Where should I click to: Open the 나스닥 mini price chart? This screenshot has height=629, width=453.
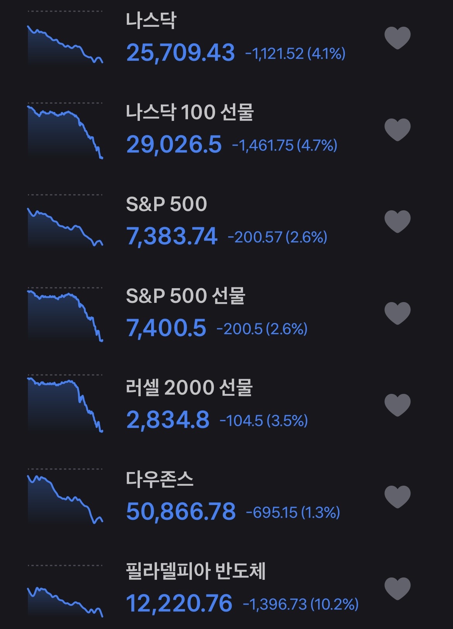(65, 38)
